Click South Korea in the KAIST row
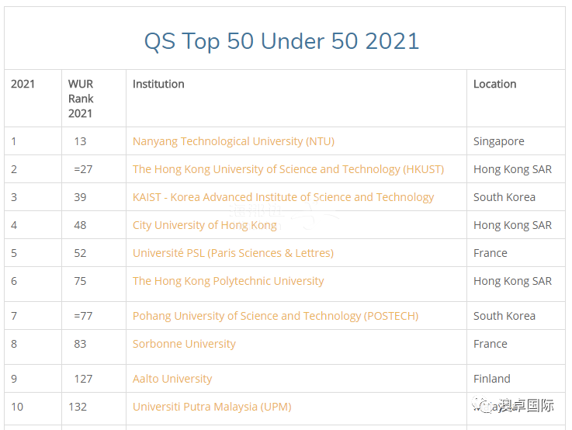The width and height of the screenshot is (572, 430). 504,197
